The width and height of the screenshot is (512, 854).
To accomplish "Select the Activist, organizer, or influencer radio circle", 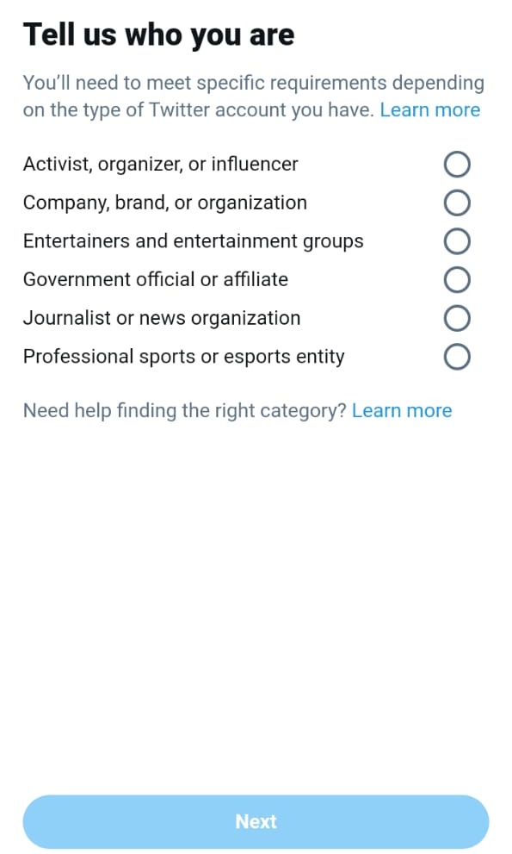I will (457, 164).
